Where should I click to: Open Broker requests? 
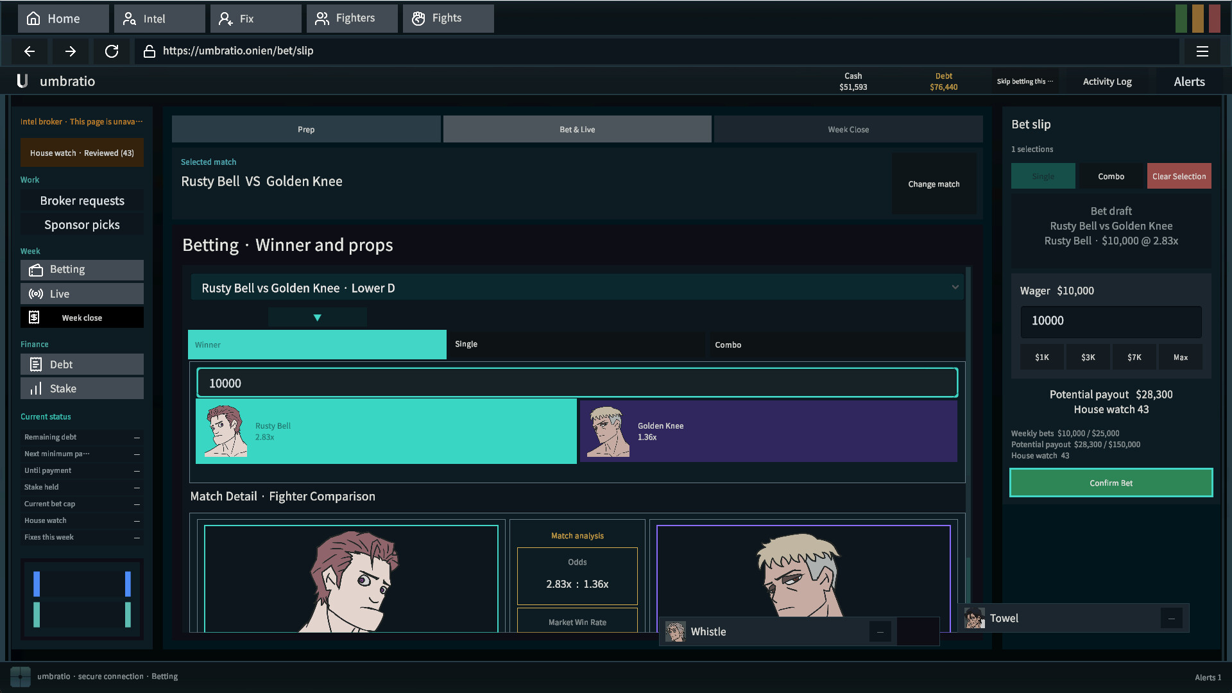pyautogui.click(x=82, y=201)
